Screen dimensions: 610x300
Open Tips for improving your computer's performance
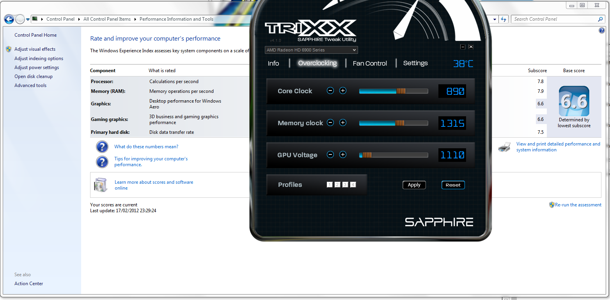[x=151, y=162]
